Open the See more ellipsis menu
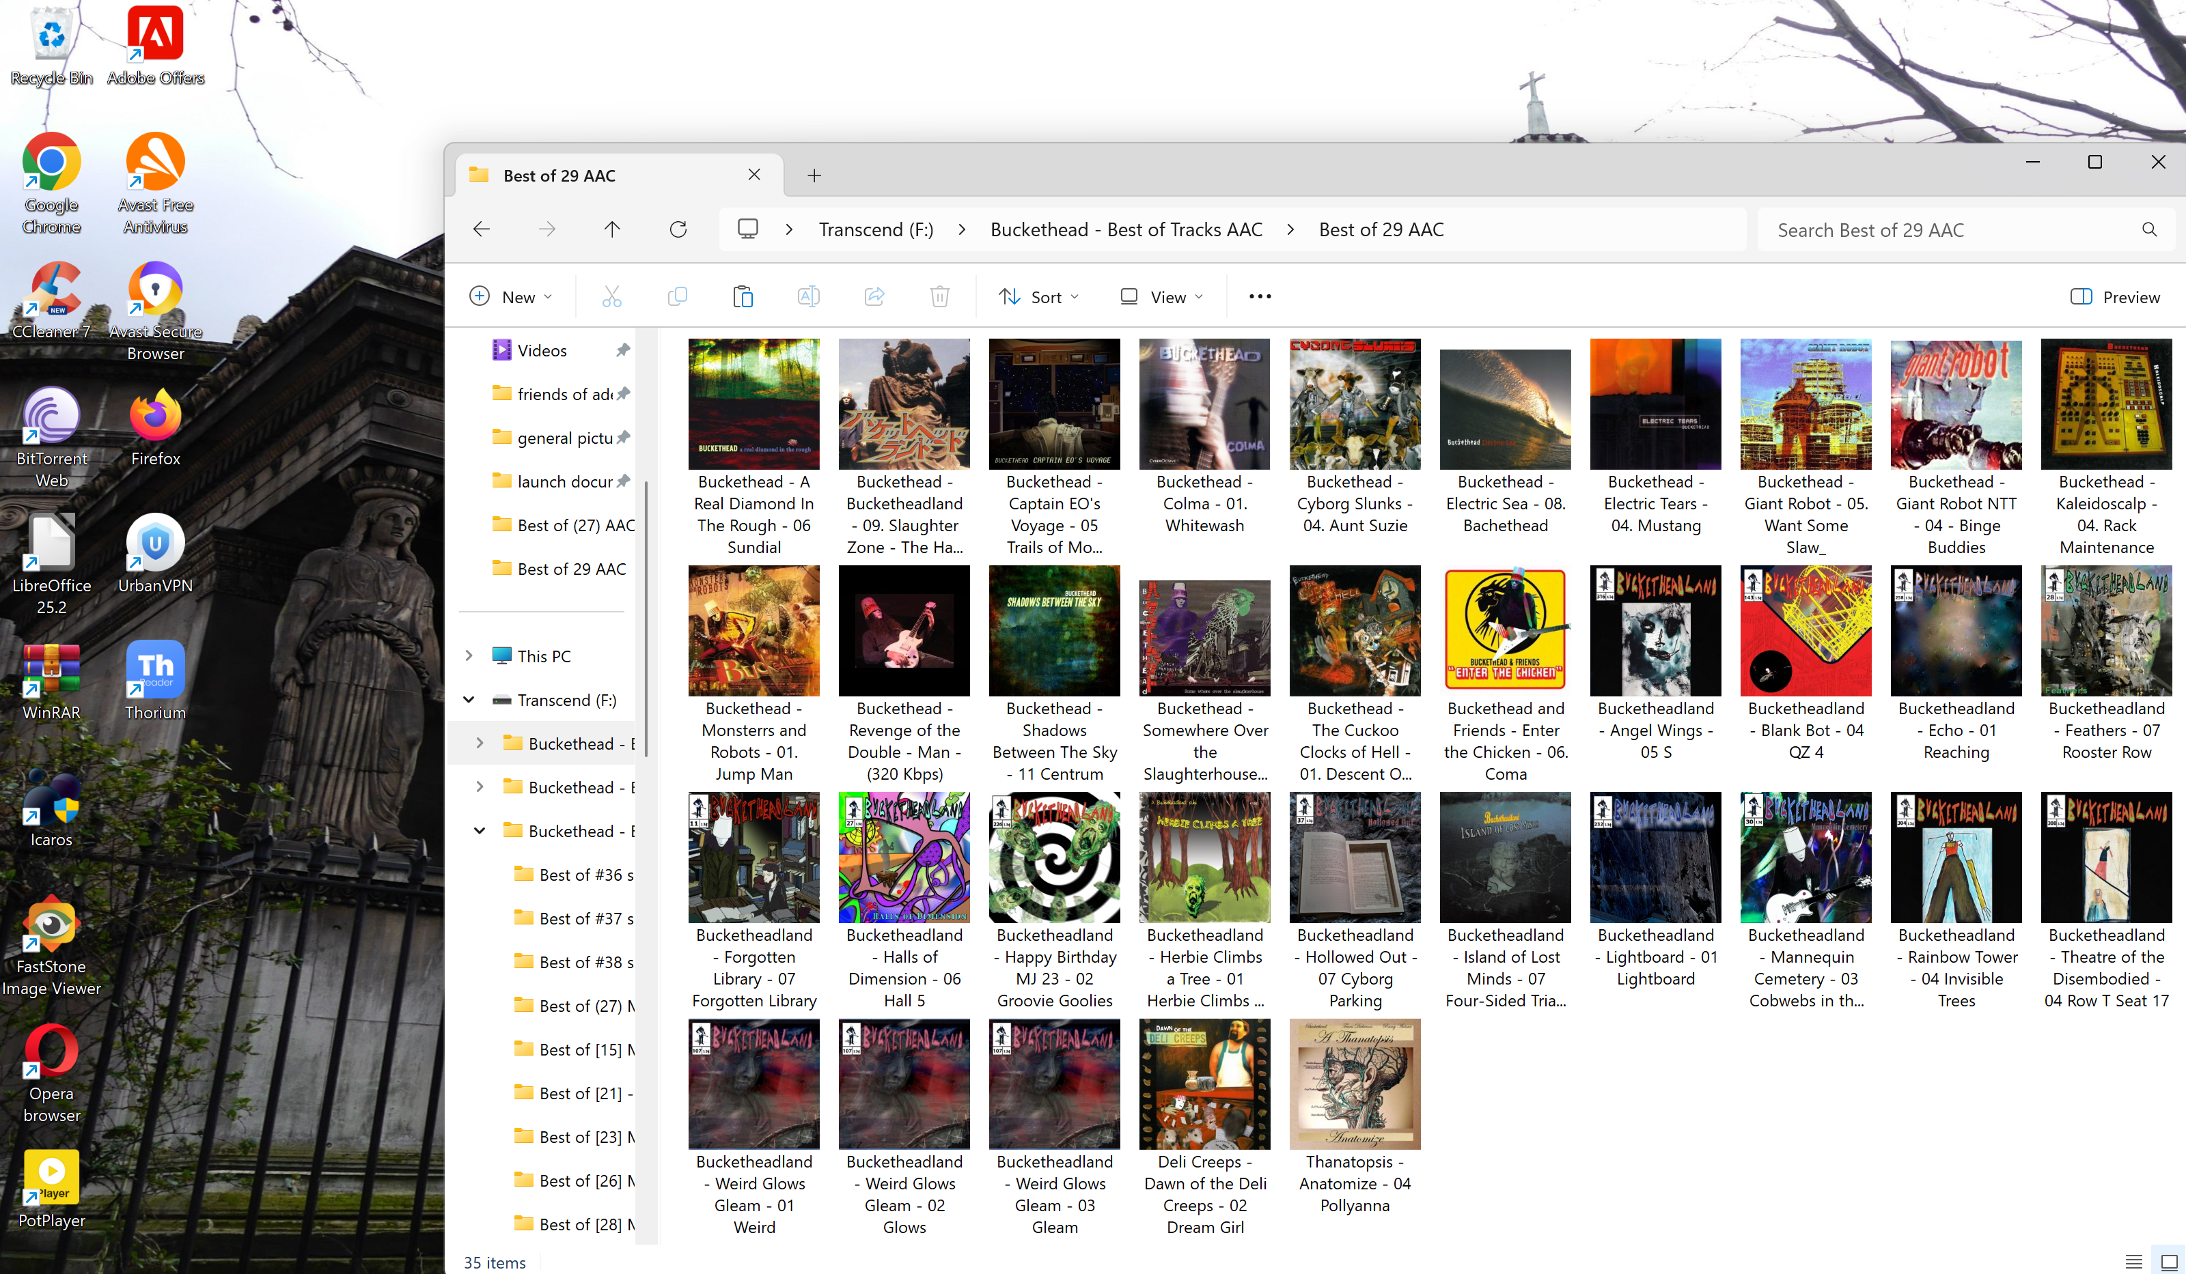Viewport: 2186px width, 1274px height. pos(1260,296)
